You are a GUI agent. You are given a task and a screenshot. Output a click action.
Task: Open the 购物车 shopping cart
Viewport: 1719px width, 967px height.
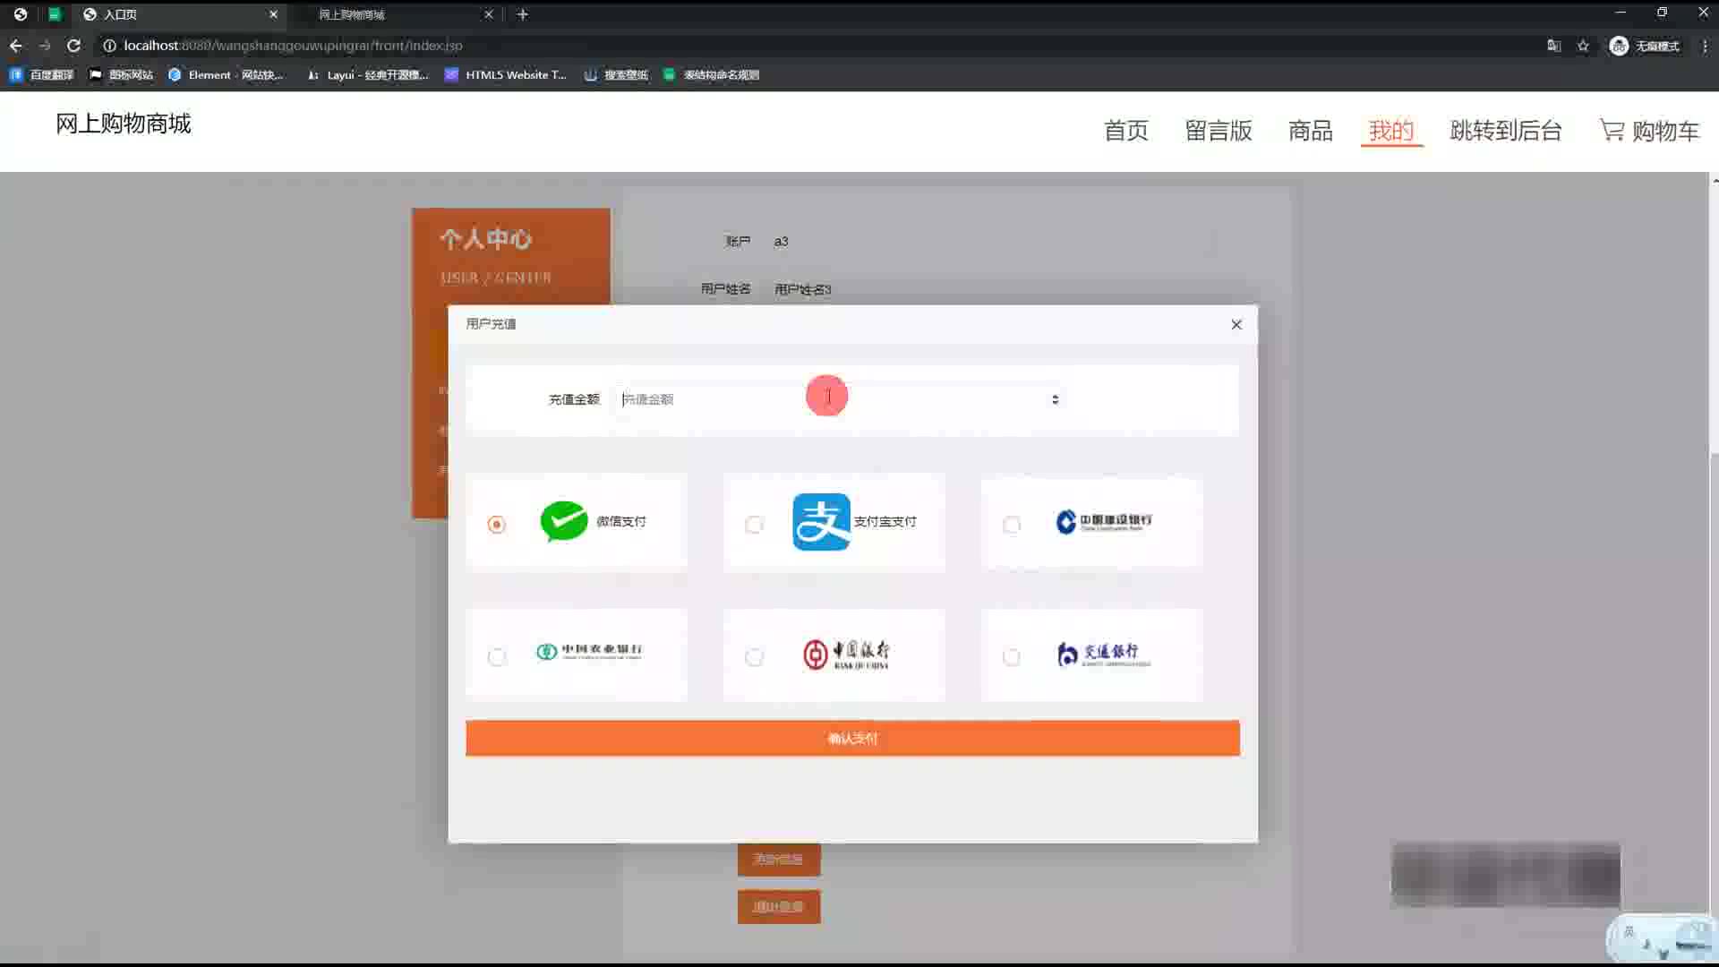pyautogui.click(x=1649, y=131)
